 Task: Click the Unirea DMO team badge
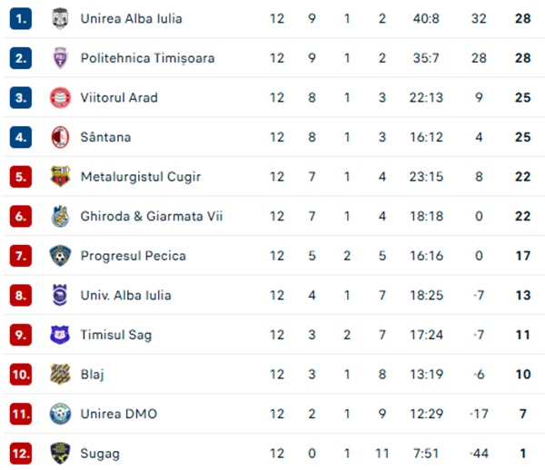(x=59, y=414)
